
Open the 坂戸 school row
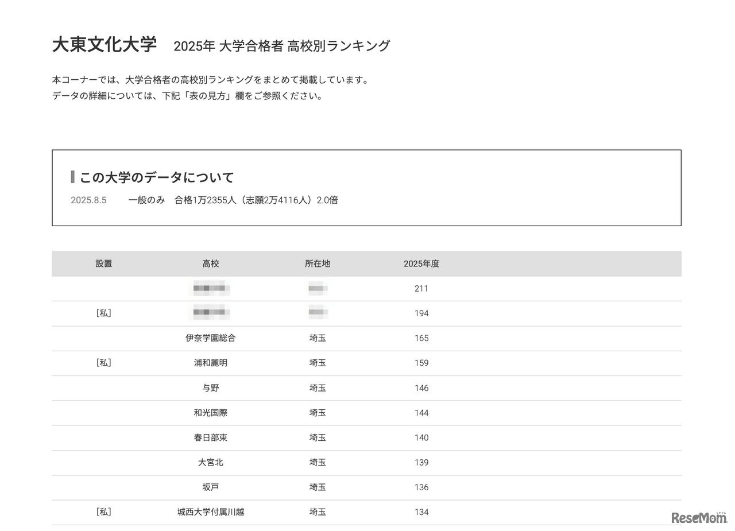pos(211,487)
